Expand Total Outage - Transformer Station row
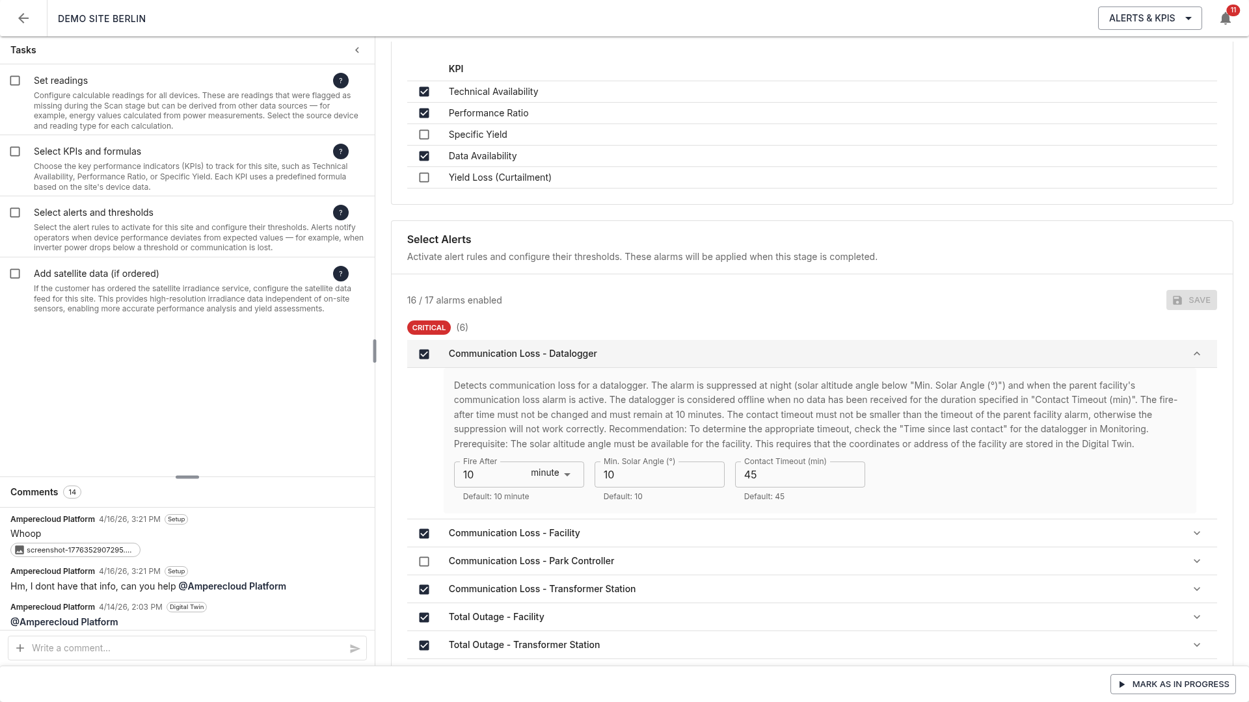 click(1197, 645)
